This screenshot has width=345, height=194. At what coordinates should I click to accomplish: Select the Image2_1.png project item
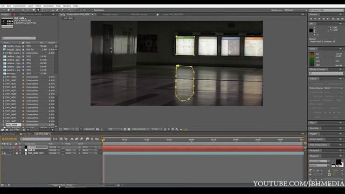(x=13, y=50)
